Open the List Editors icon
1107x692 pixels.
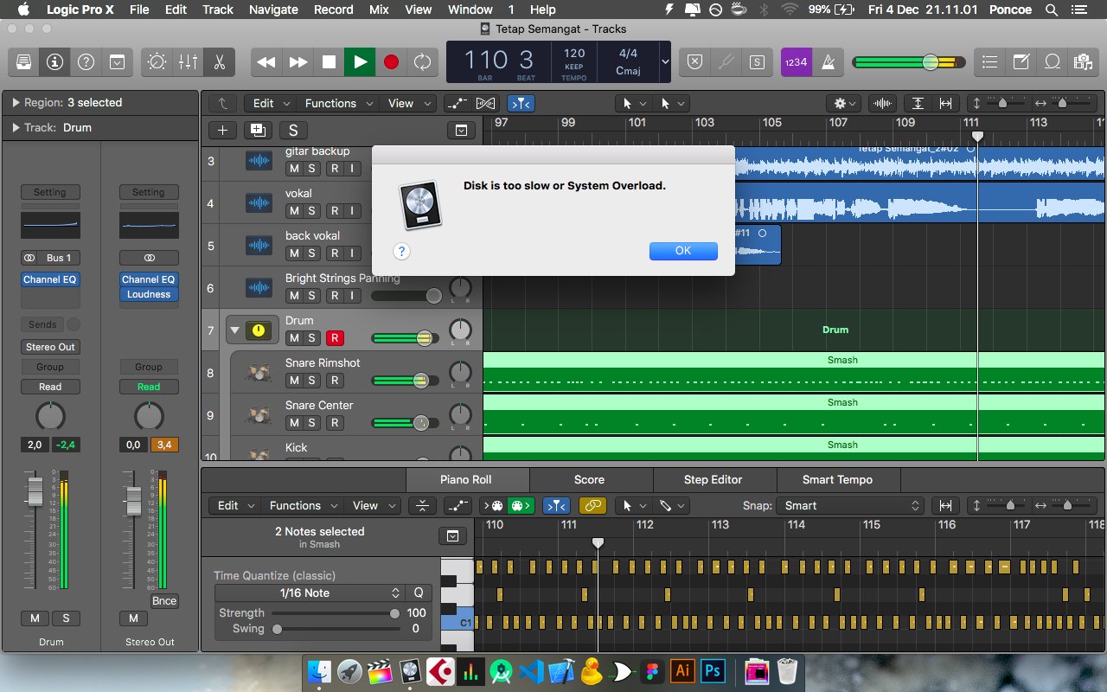click(x=990, y=62)
